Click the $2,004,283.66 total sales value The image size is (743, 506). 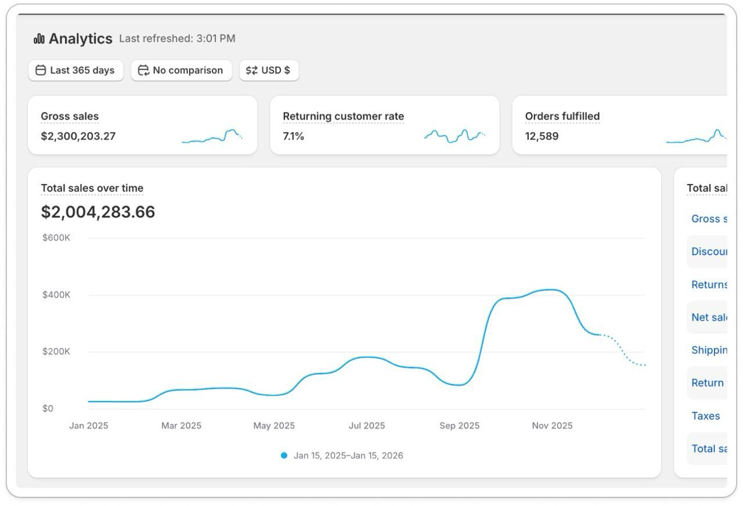(x=98, y=212)
